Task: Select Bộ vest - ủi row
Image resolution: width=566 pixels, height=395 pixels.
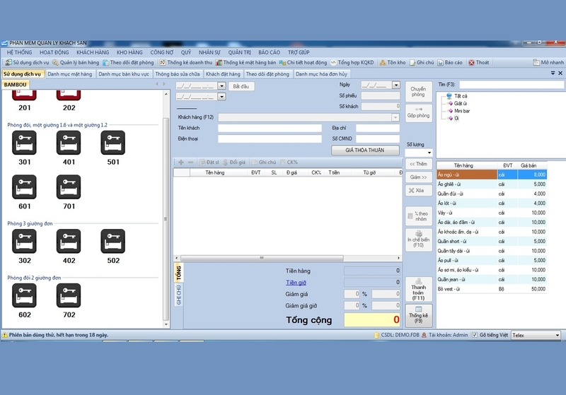Action: pyautogui.click(x=492, y=289)
